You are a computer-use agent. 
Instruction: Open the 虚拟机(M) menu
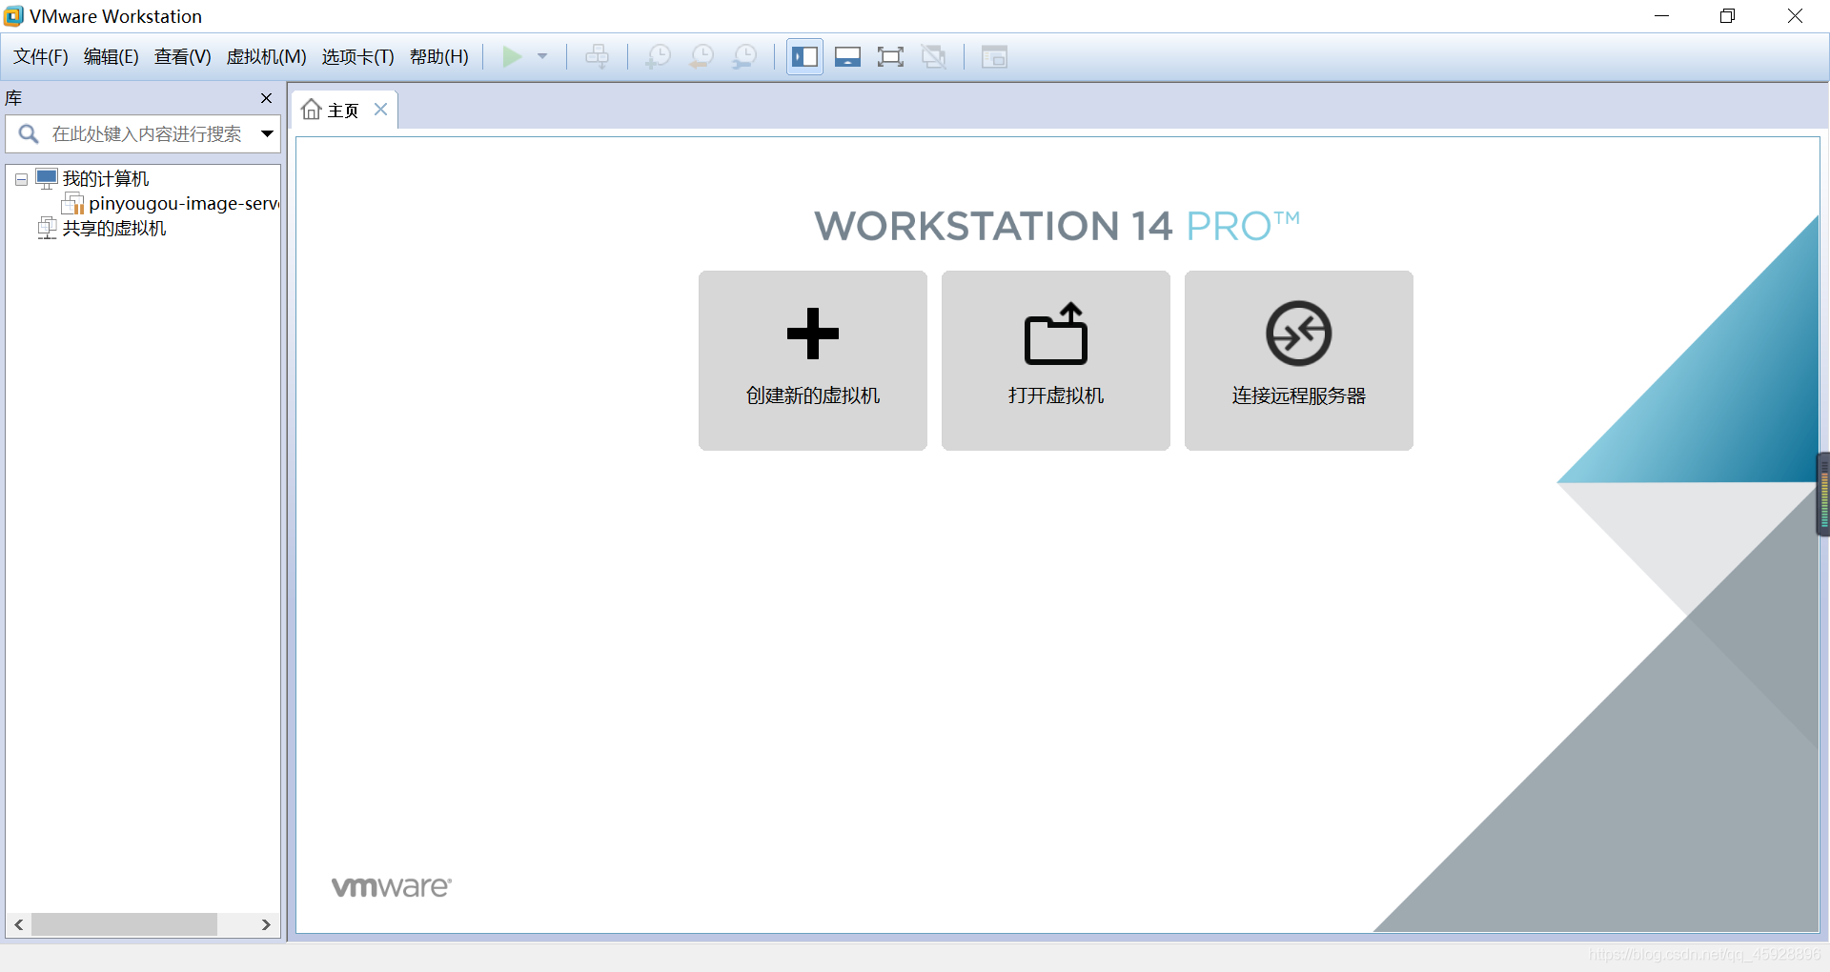coord(266,57)
